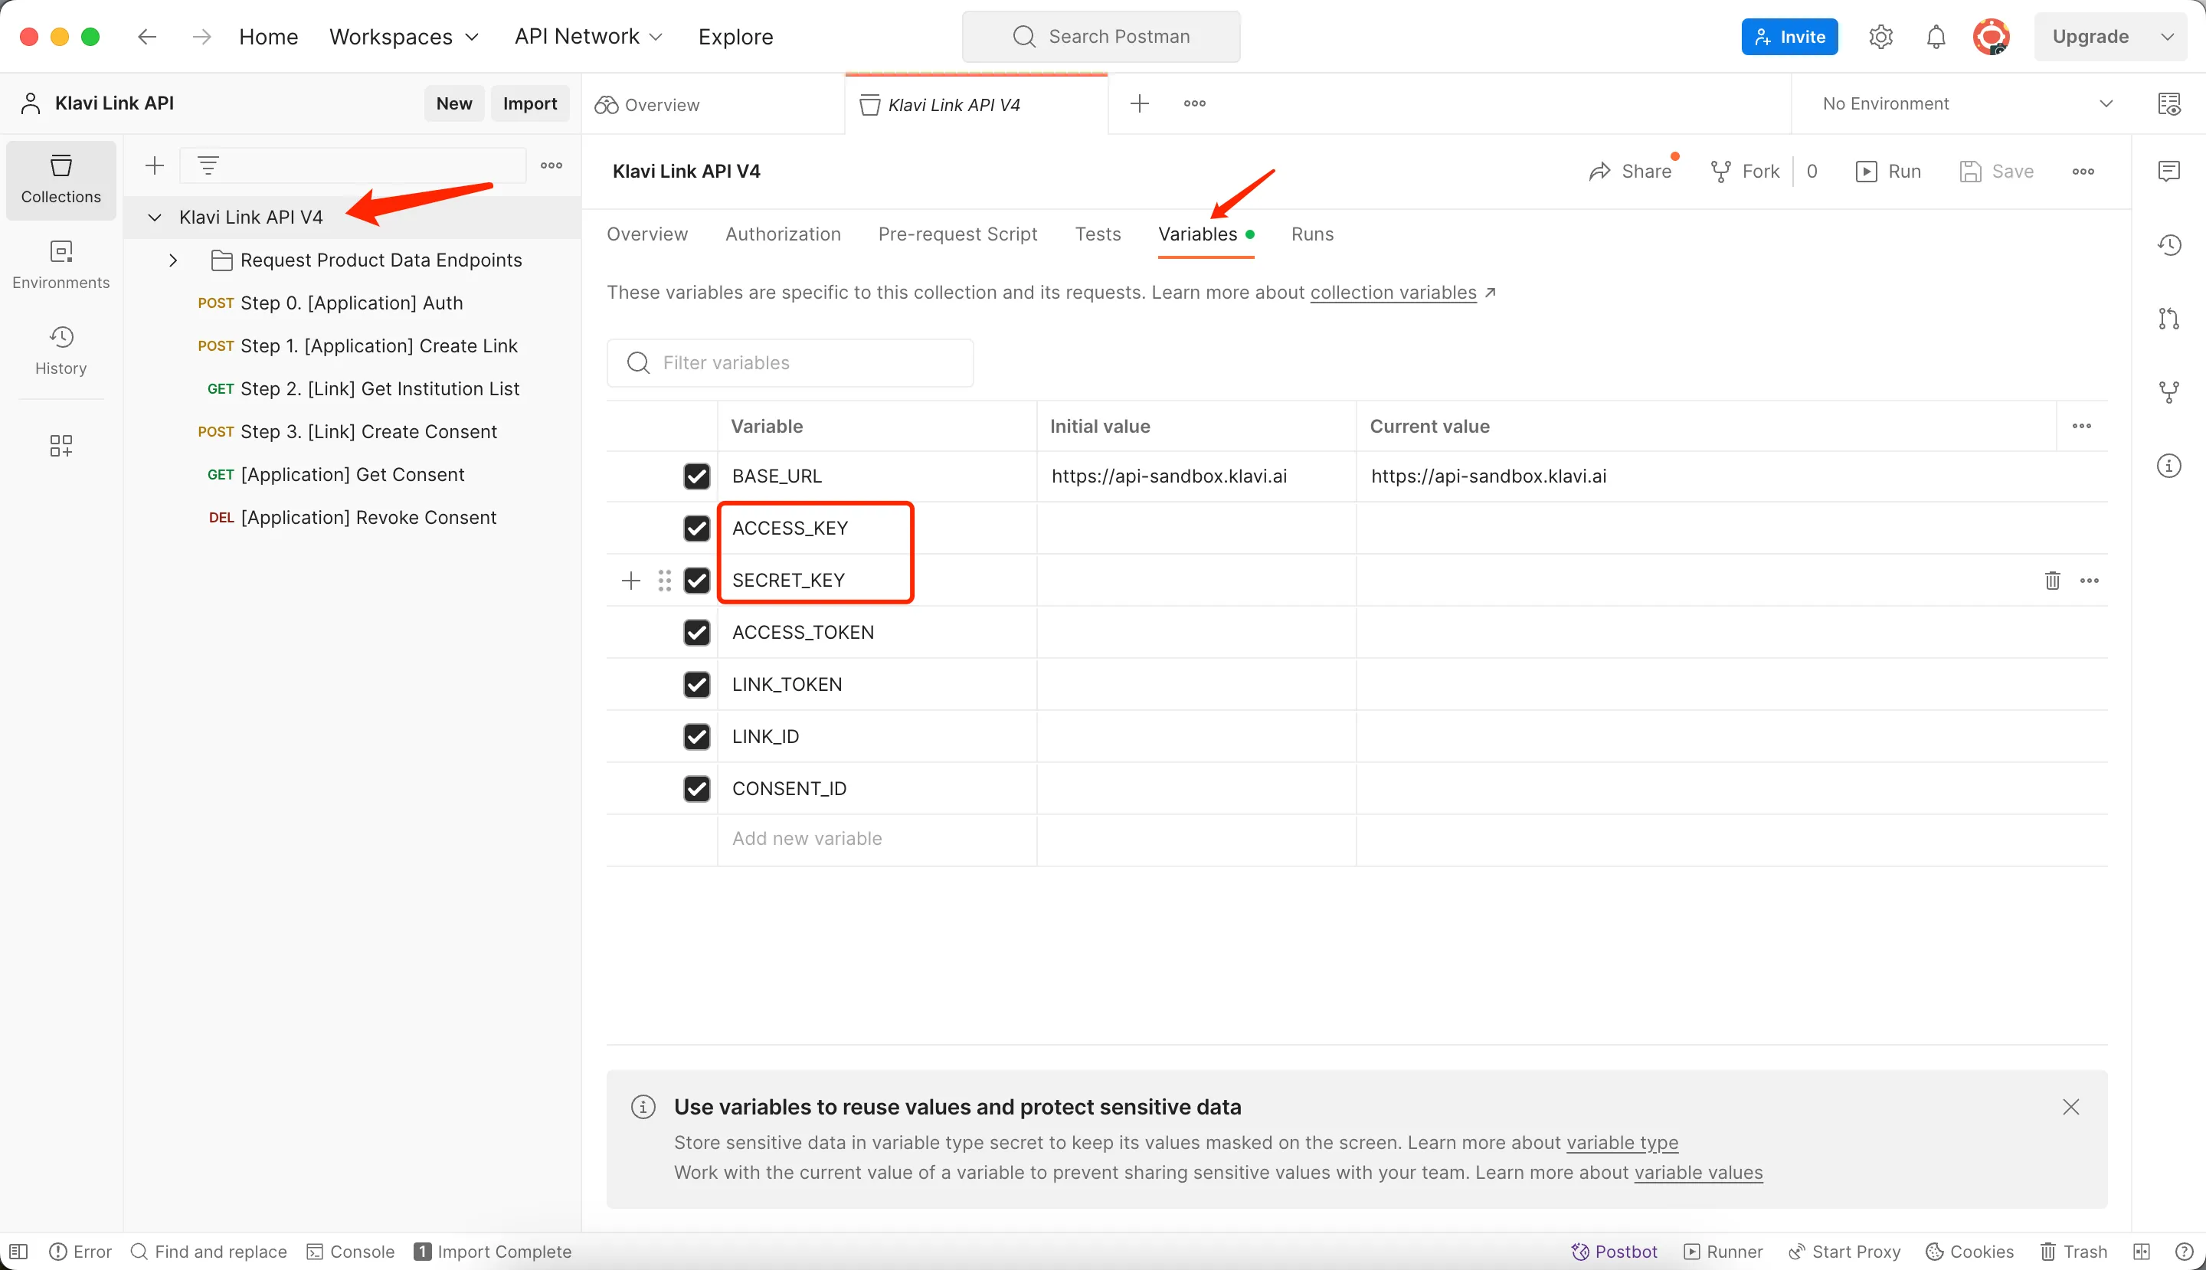Click the collection list filter icon

(x=208, y=165)
